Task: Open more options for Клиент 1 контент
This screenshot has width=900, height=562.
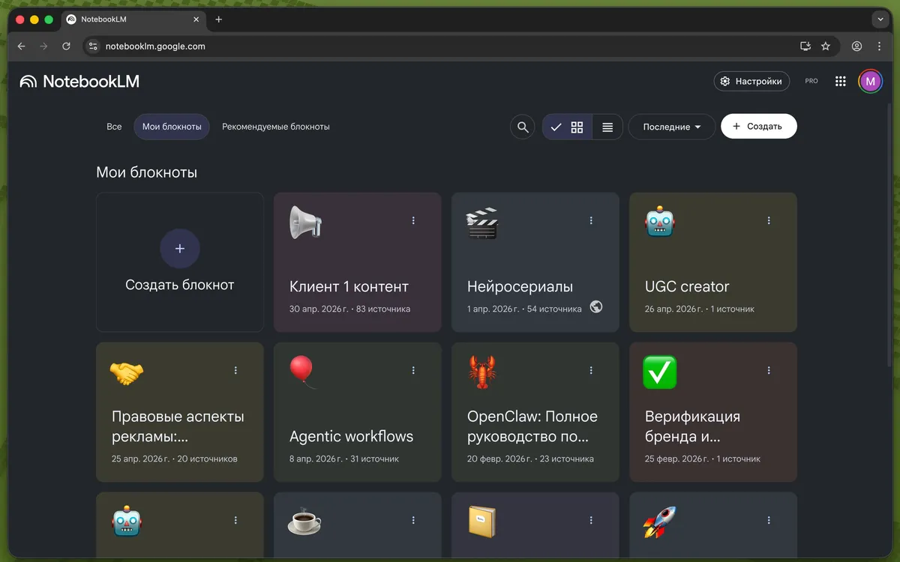Action: coord(413,220)
